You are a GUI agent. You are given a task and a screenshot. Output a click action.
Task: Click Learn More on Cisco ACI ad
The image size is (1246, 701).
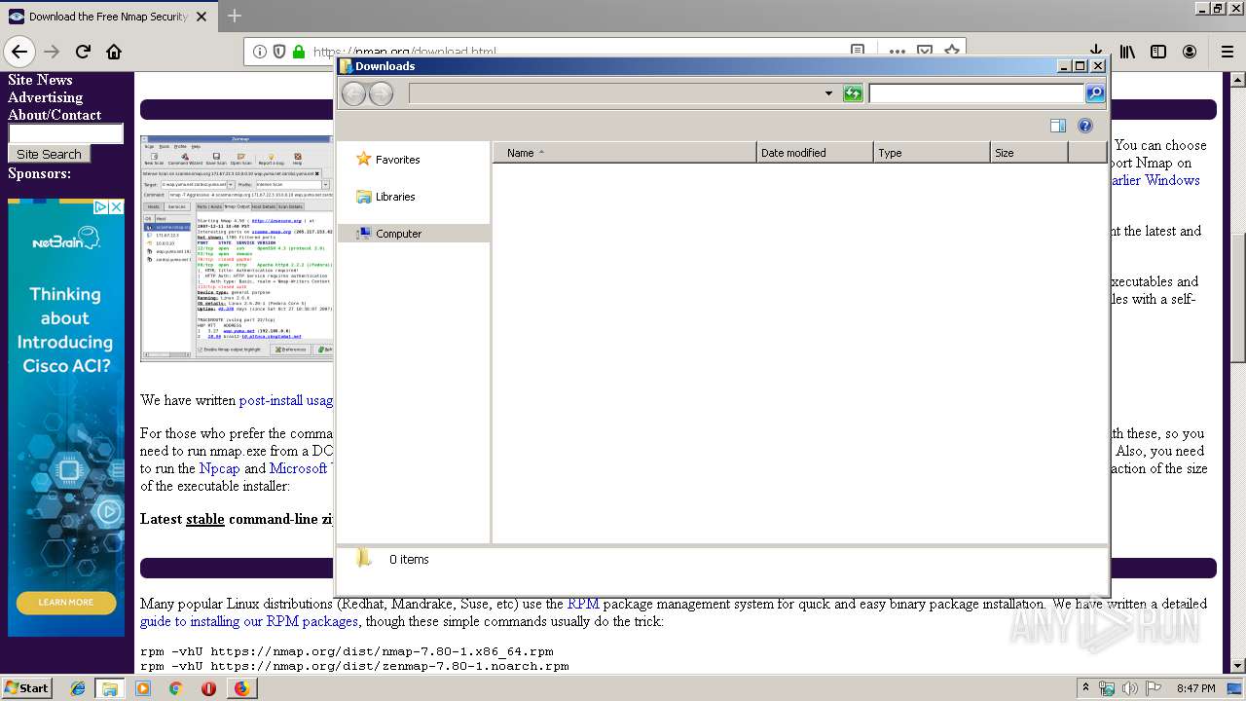click(66, 602)
